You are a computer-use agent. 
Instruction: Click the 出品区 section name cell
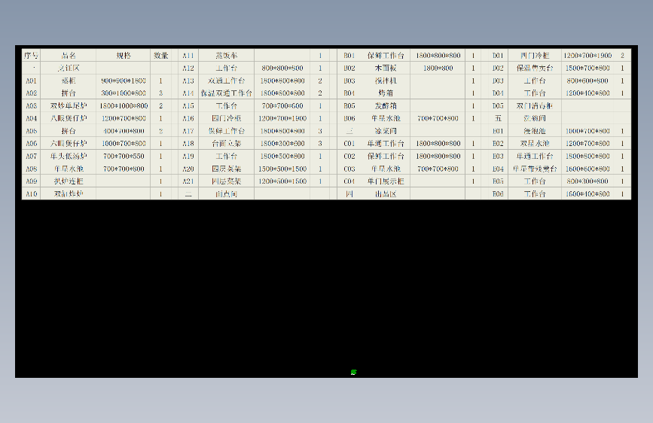point(386,193)
